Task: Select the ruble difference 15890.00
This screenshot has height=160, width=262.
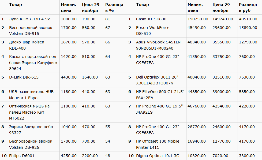Action: click(248, 28)
